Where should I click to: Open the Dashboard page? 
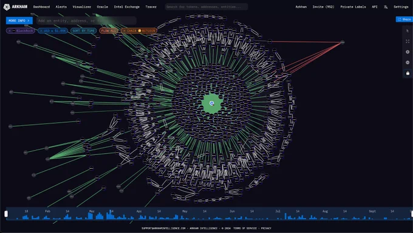point(41,7)
